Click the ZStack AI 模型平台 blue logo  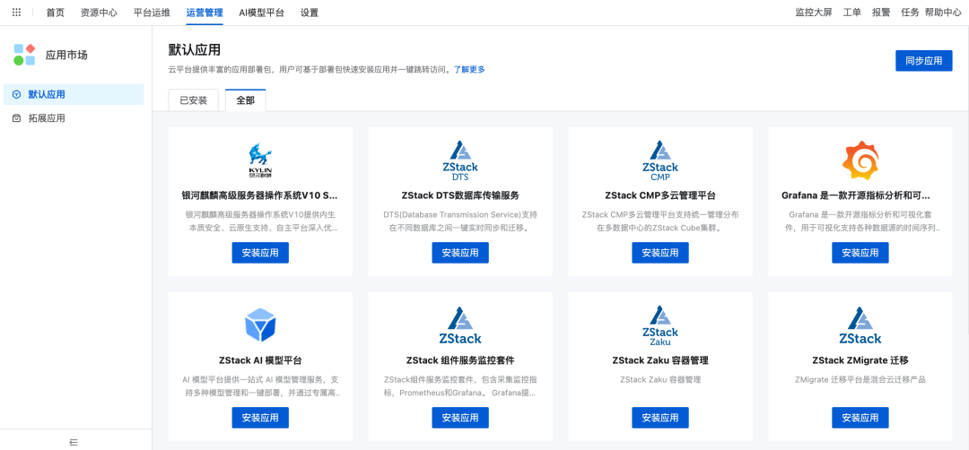coord(260,325)
